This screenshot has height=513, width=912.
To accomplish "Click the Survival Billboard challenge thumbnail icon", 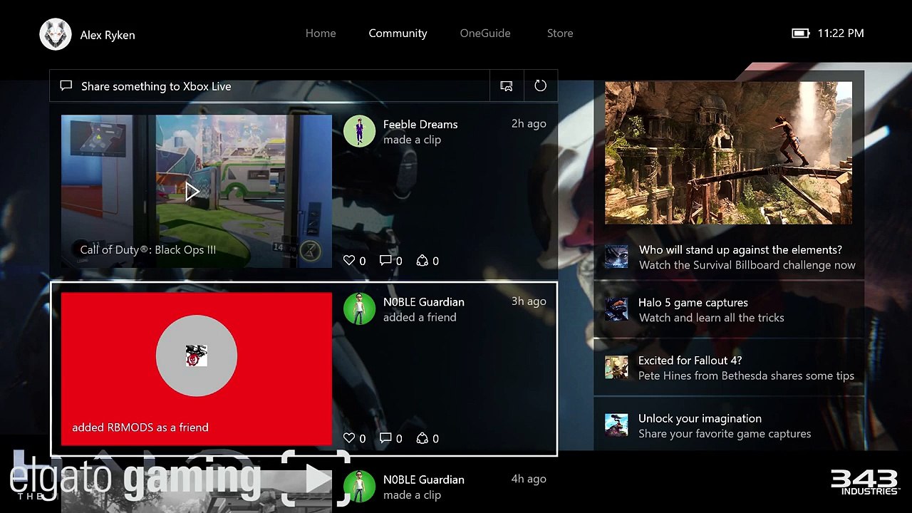I will point(616,256).
